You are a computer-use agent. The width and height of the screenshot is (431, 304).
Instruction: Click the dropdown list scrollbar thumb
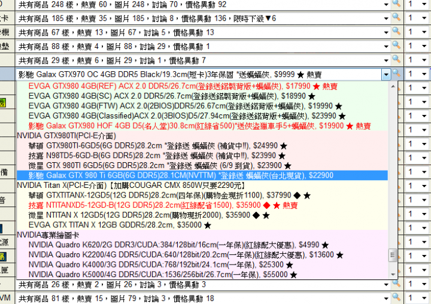[393, 256]
